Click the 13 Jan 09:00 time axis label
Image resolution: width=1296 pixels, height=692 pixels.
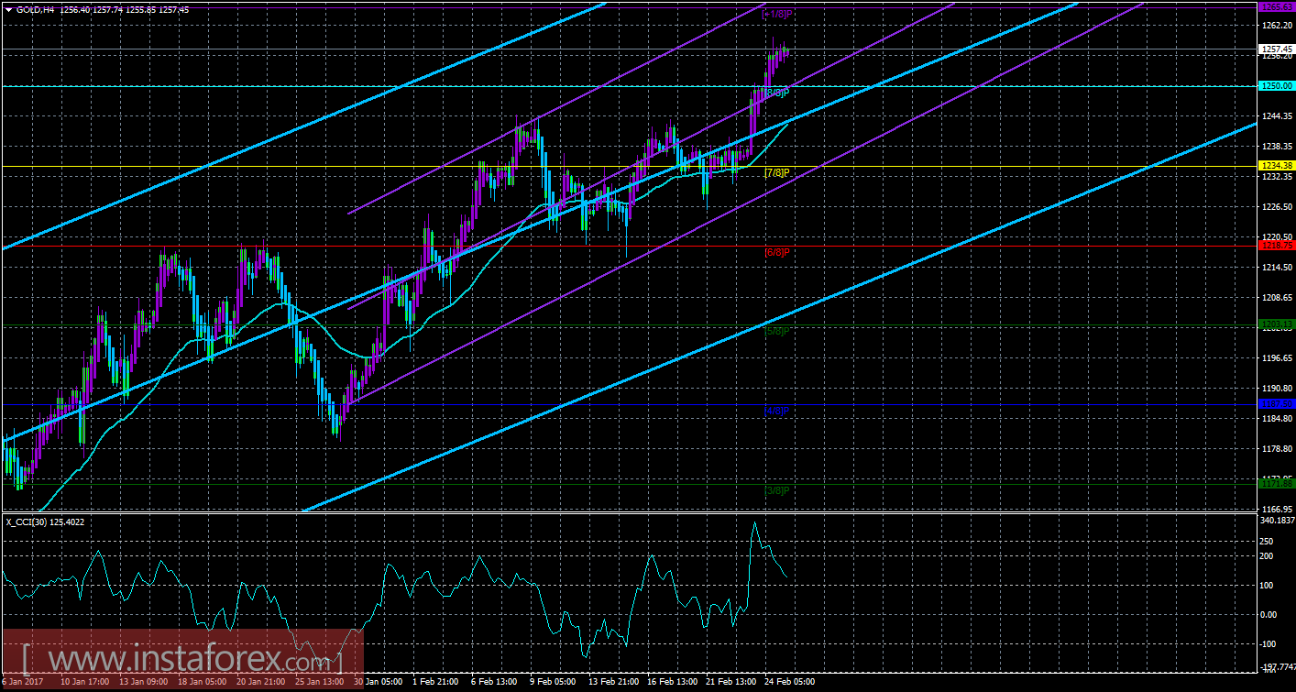[x=145, y=682]
